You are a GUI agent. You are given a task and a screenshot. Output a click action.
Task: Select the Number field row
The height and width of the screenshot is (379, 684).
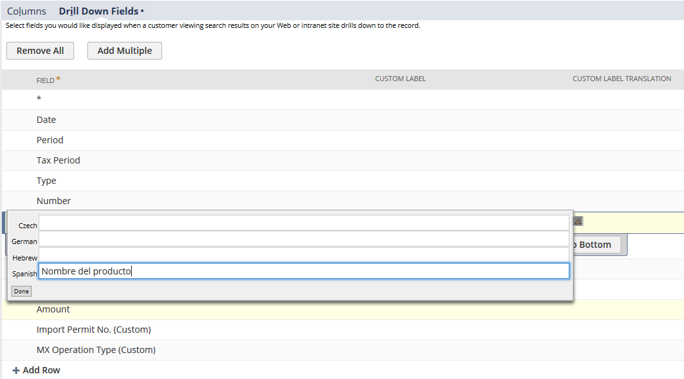pos(343,201)
